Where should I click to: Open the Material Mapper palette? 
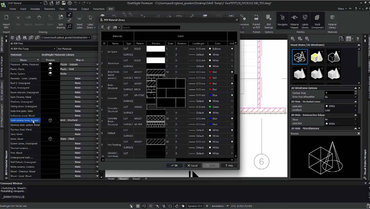point(294,21)
